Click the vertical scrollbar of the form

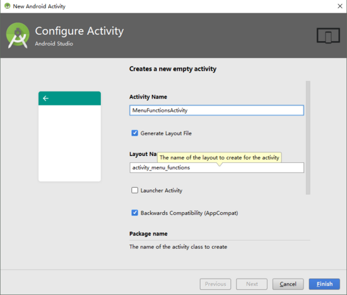308,138
